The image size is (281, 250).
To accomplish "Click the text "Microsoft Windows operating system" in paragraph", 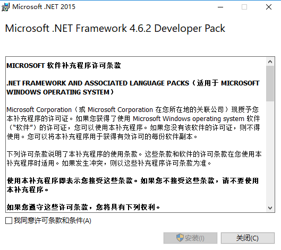I will click(x=189, y=118).
